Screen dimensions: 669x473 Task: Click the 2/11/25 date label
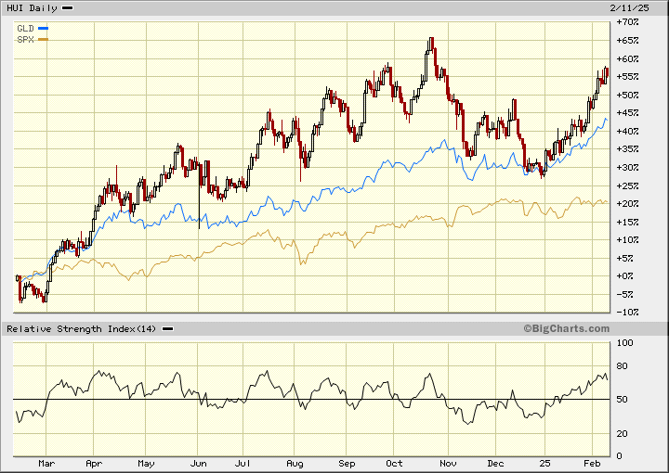[629, 8]
